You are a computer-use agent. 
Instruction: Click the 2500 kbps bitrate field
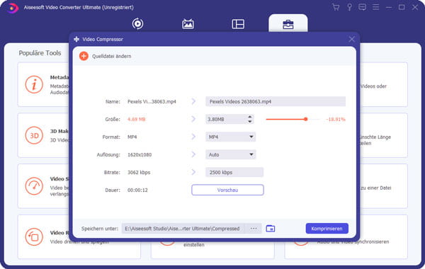tap(234, 172)
